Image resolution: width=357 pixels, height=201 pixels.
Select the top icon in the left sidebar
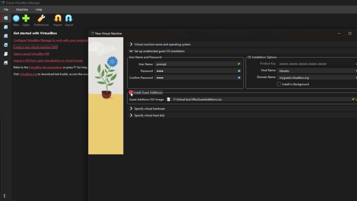click(6, 18)
